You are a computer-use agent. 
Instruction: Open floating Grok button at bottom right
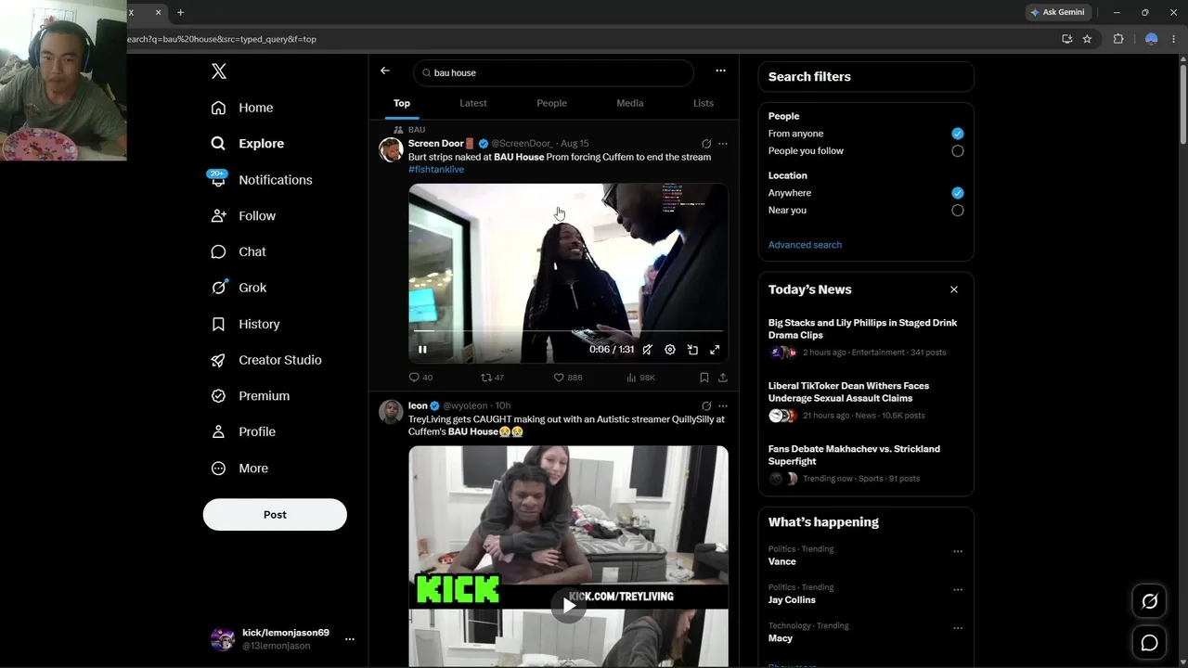[x=1149, y=602]
